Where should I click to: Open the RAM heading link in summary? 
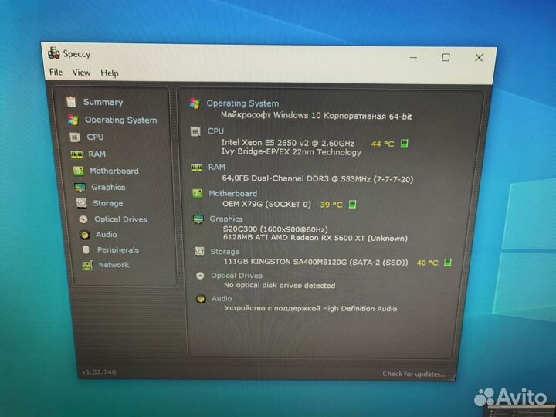[x=217, y=167]
